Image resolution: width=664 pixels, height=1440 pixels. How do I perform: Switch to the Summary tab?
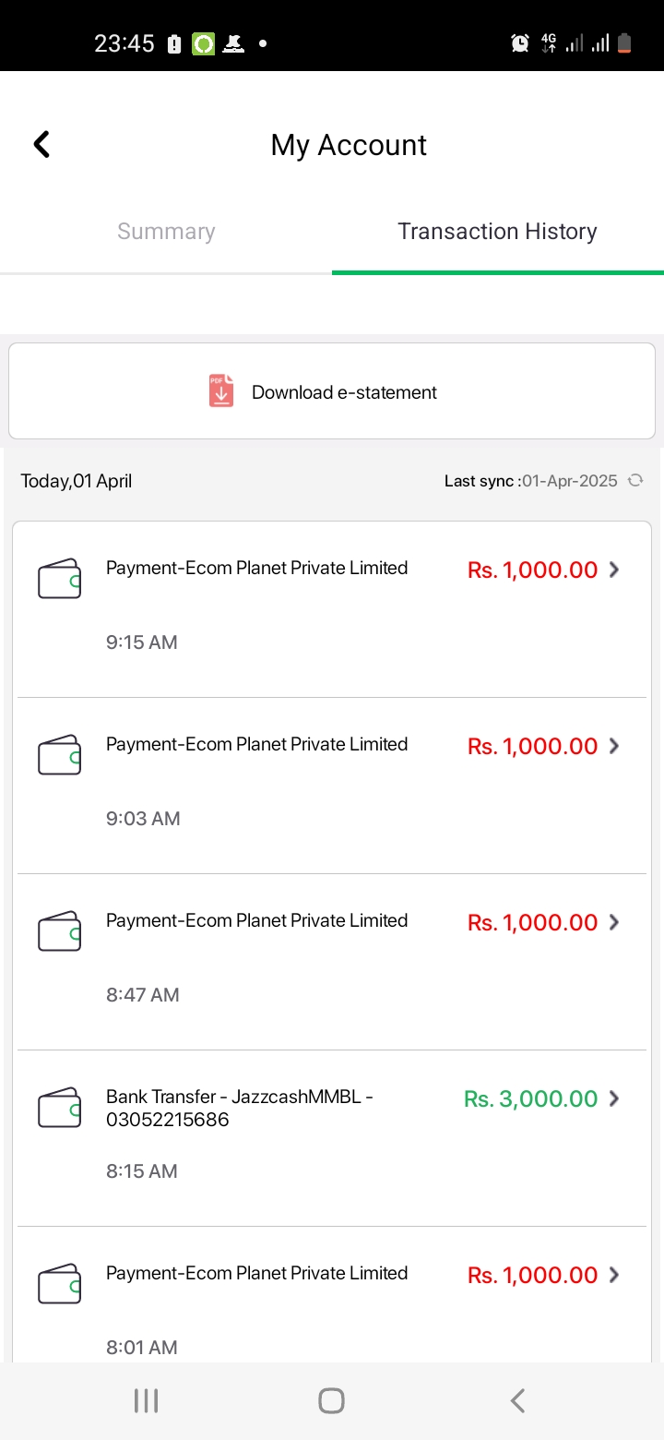(x=166, y=232)
